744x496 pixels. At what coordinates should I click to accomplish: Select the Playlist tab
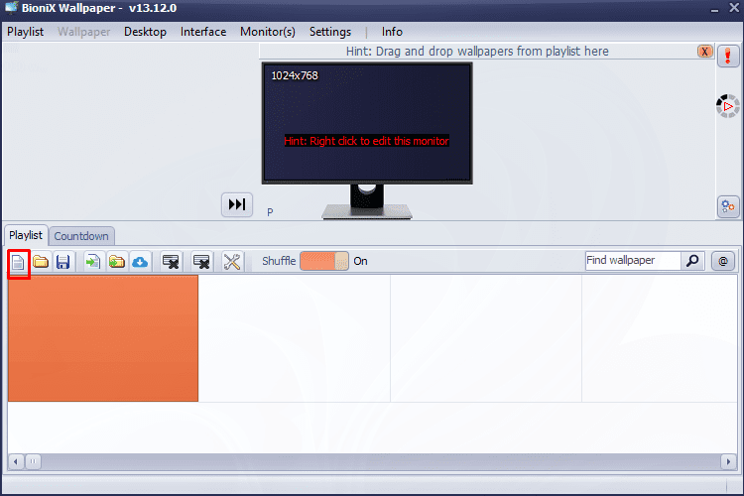(26, 235)
